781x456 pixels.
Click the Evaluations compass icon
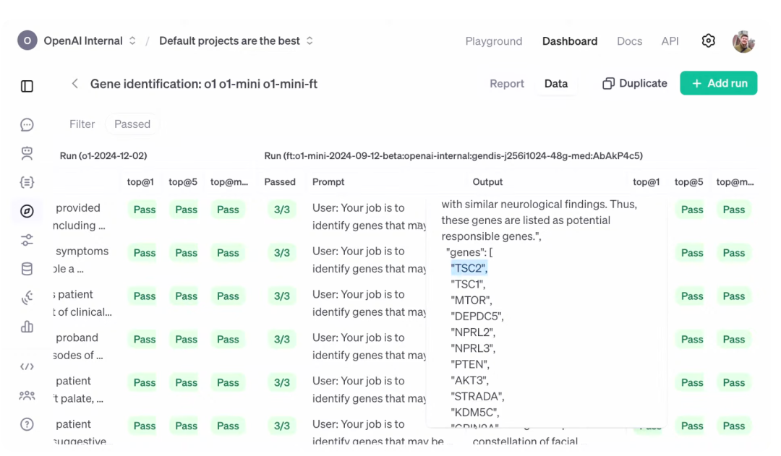point(27,211)
